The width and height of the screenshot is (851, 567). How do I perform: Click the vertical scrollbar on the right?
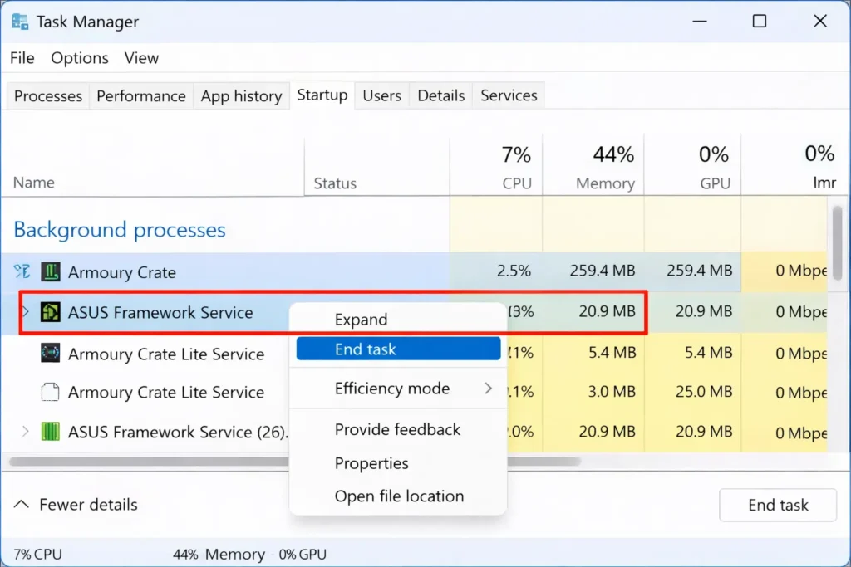point(838,241)
